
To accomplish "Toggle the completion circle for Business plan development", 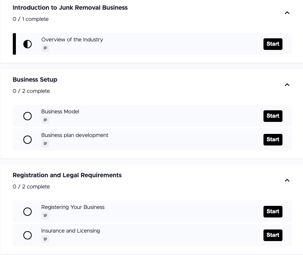I will (28, 140).
